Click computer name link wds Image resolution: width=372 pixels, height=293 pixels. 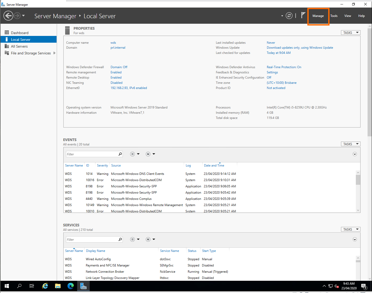click(113, 43)
